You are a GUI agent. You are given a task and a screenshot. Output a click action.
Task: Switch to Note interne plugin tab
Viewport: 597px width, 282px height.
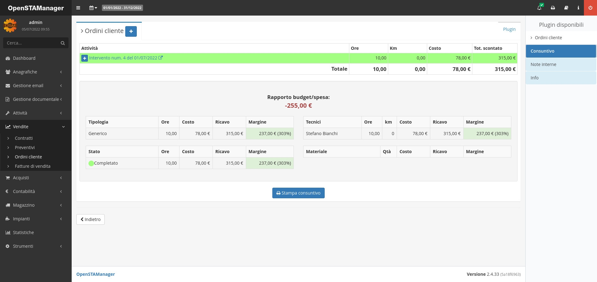tap(561, 64)
